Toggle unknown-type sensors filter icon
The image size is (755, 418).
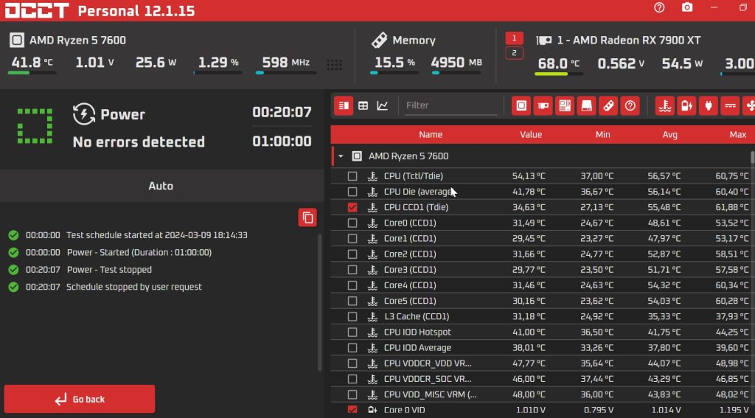(630, 105)
